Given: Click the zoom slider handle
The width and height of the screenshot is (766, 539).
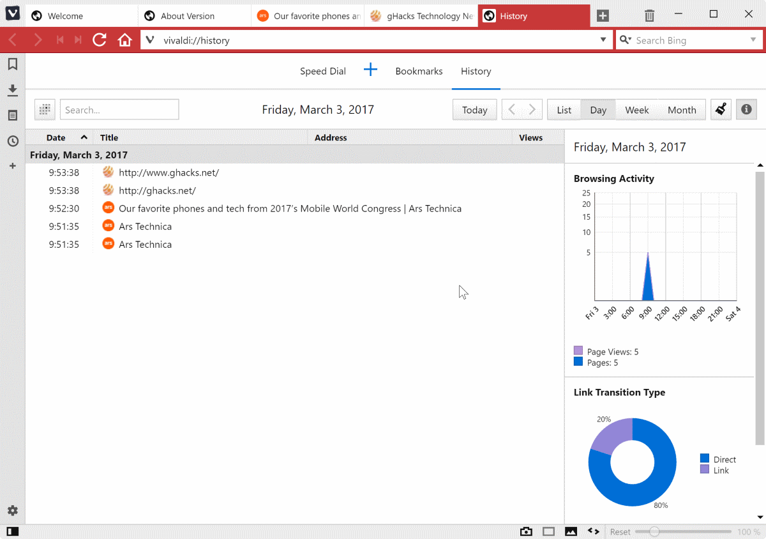Looking at the screenshot, I should point(654,531).
